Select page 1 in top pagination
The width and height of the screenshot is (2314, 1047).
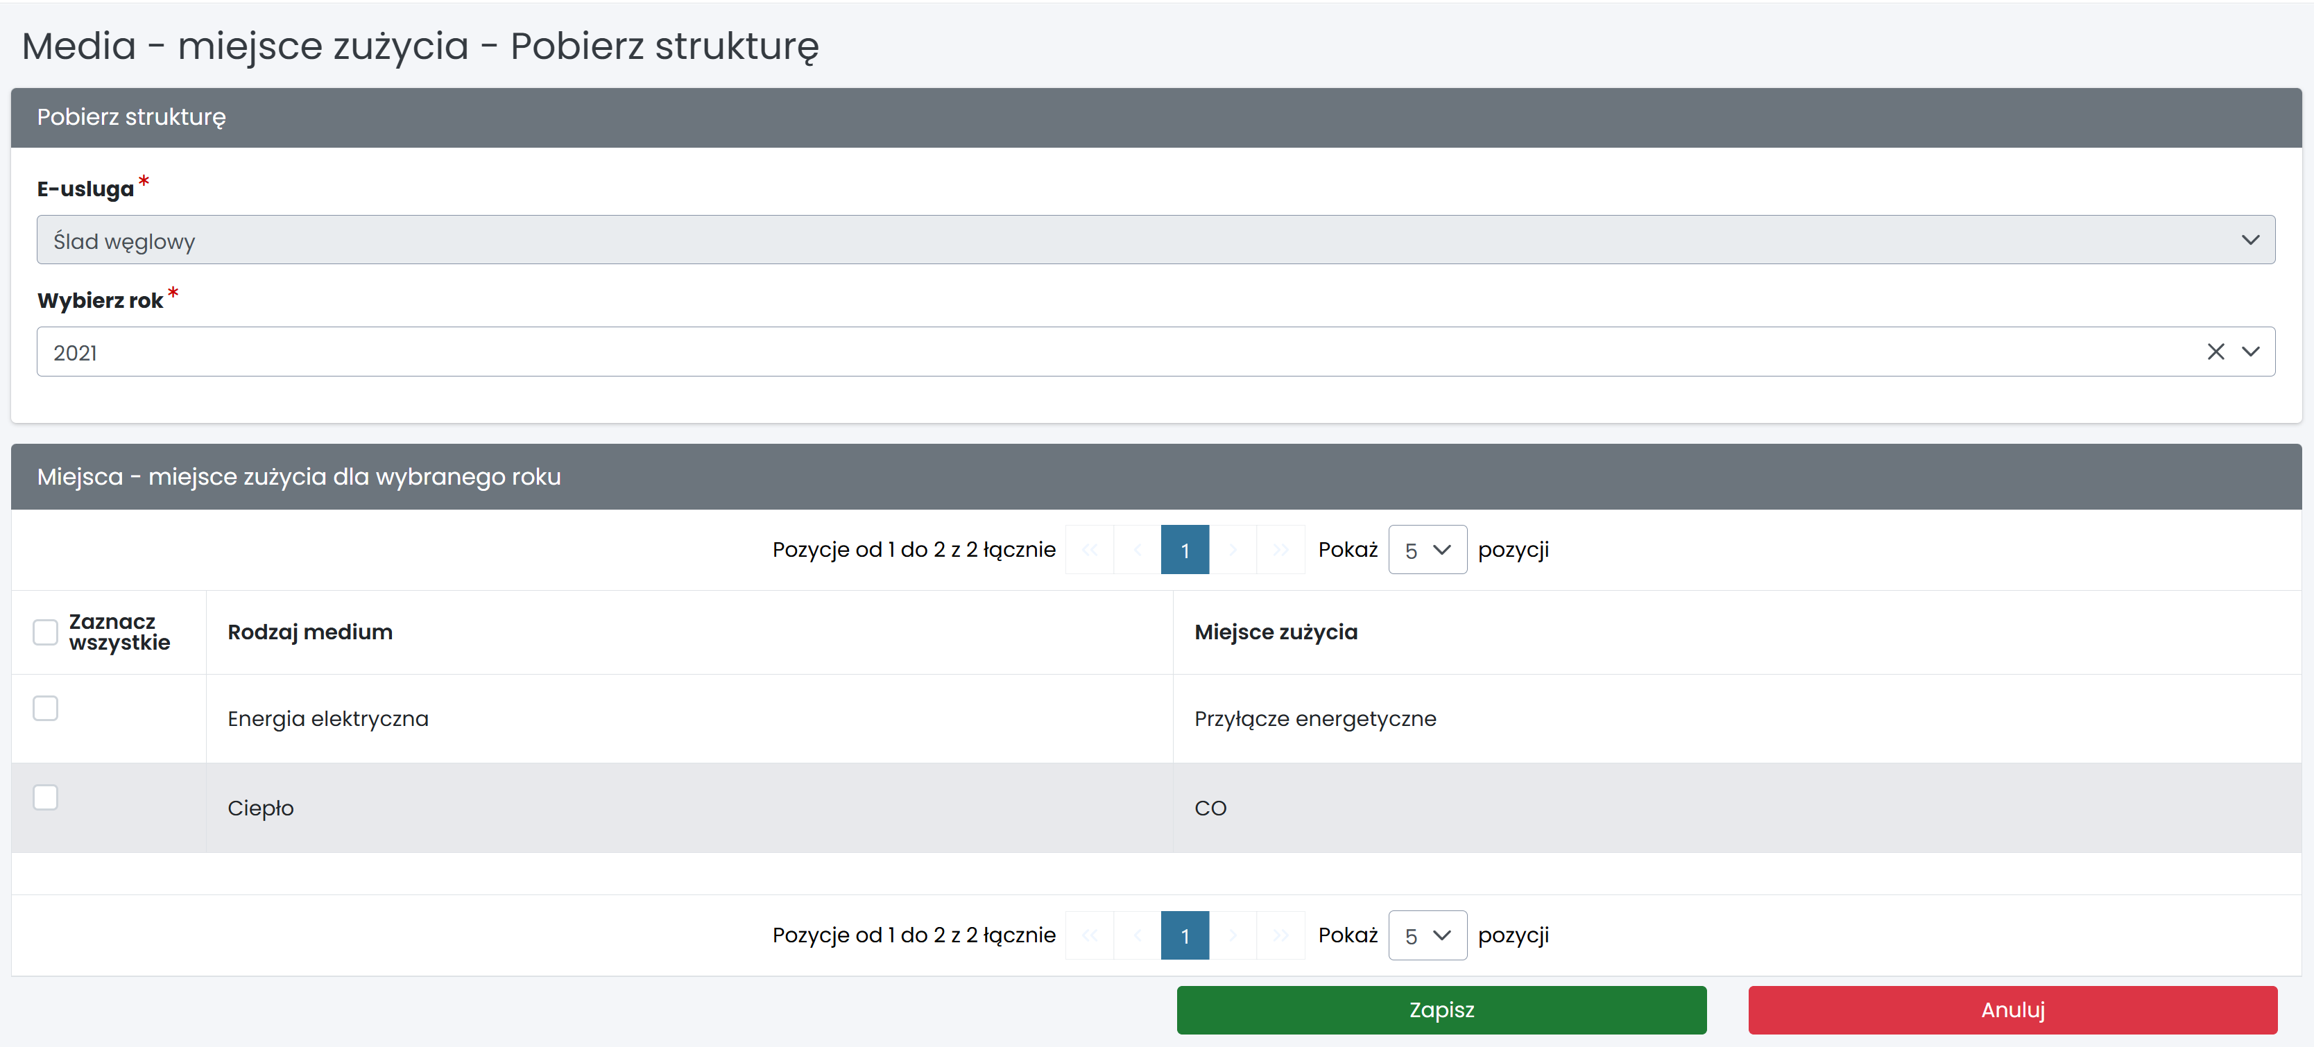point(1185,550)
